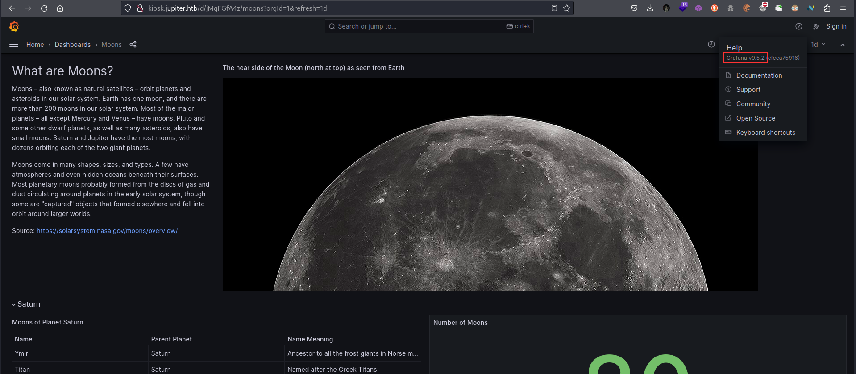Viewport: 856px width, 374px height.
Task: Click the time picker clock icon
Action: (711, 44)
